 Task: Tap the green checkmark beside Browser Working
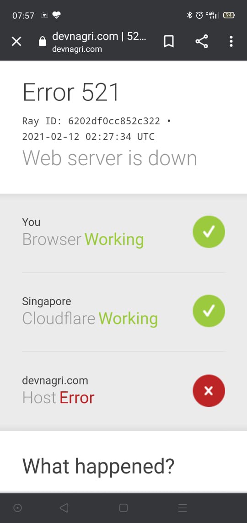[x=209, y=232]
